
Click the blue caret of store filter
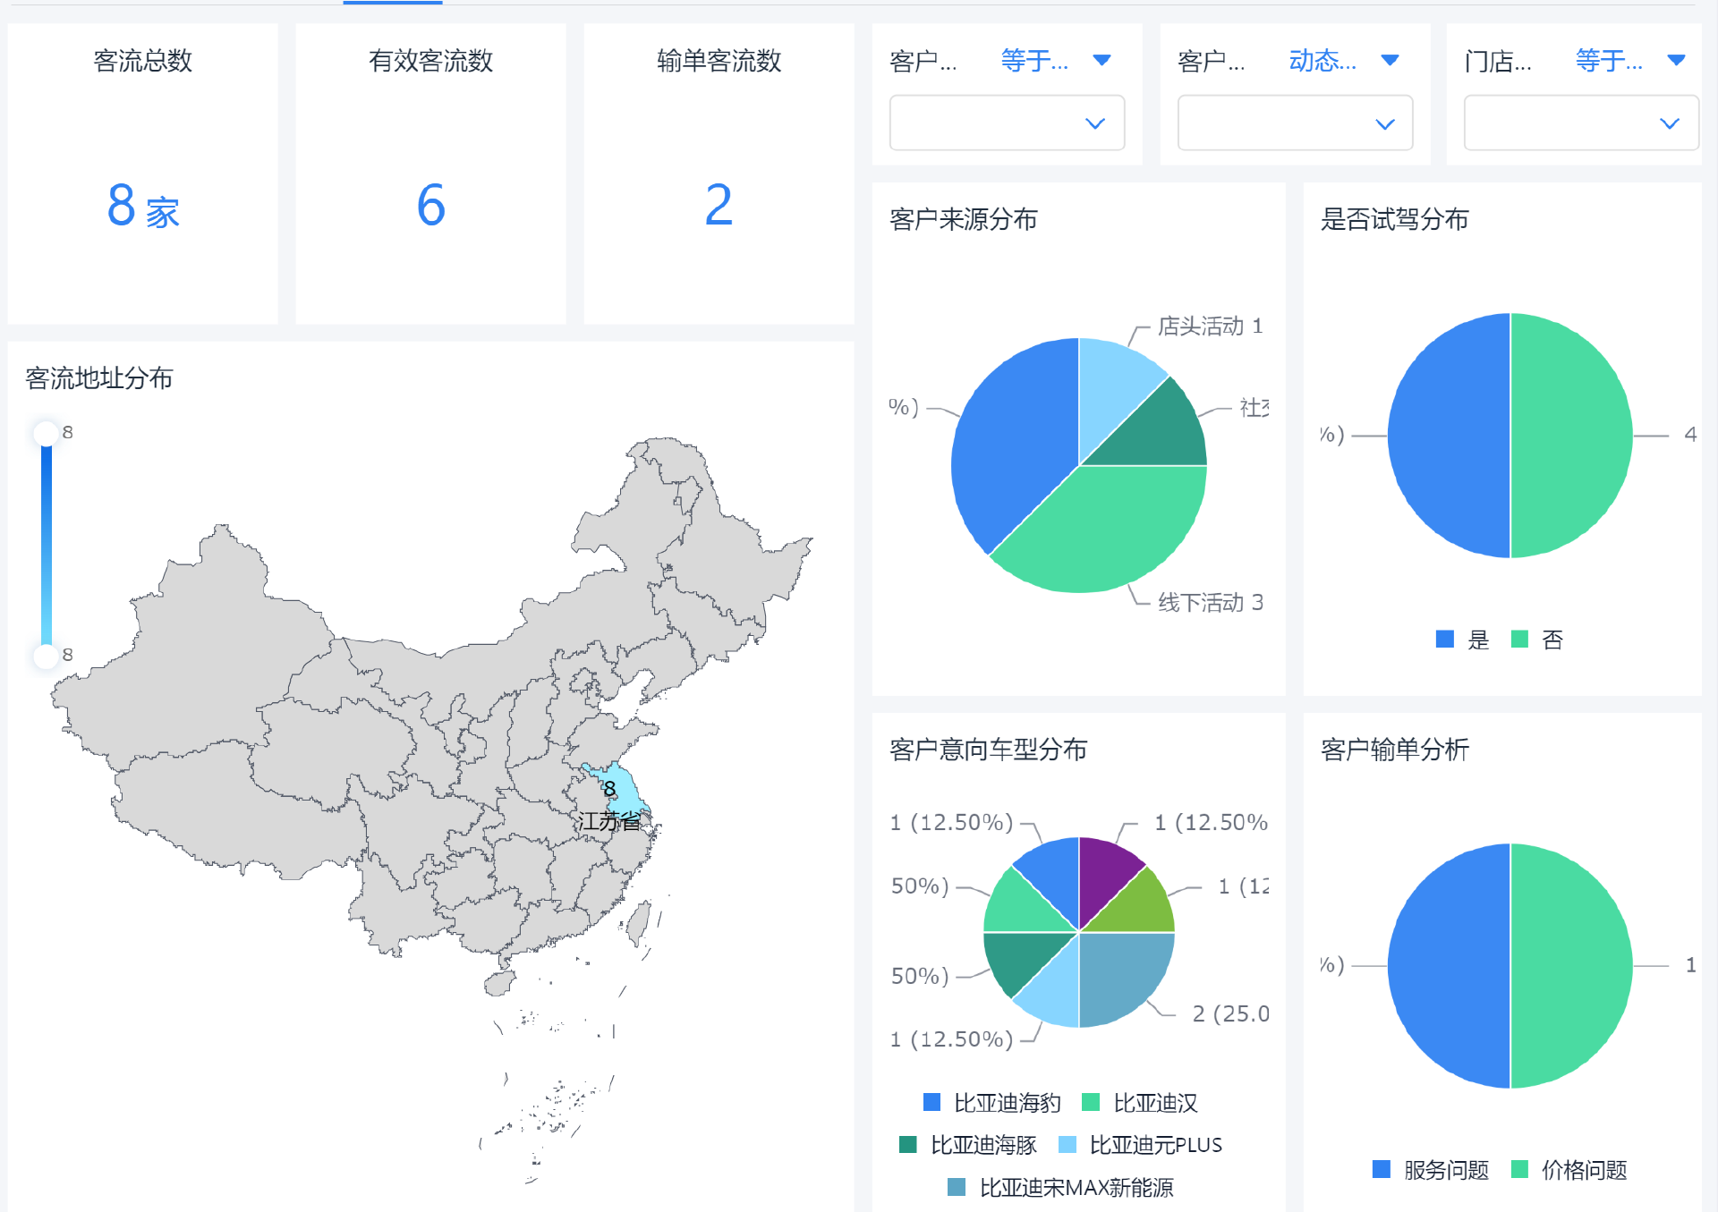(1676, 61)
